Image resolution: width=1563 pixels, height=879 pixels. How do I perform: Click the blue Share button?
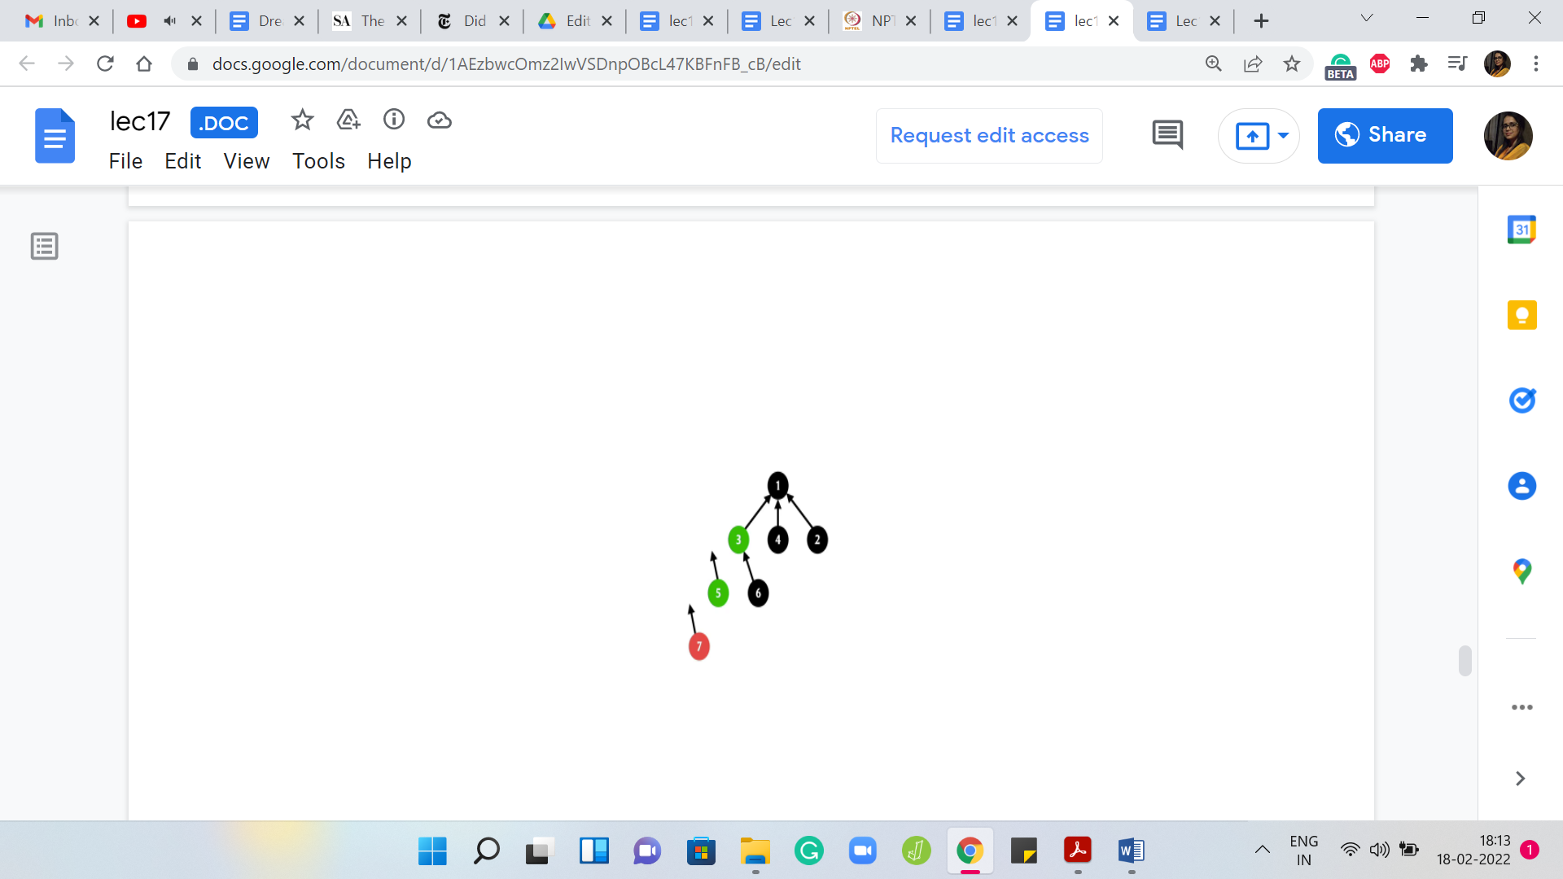1385,135
